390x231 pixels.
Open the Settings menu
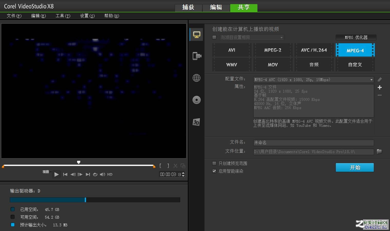coord(87,16)
